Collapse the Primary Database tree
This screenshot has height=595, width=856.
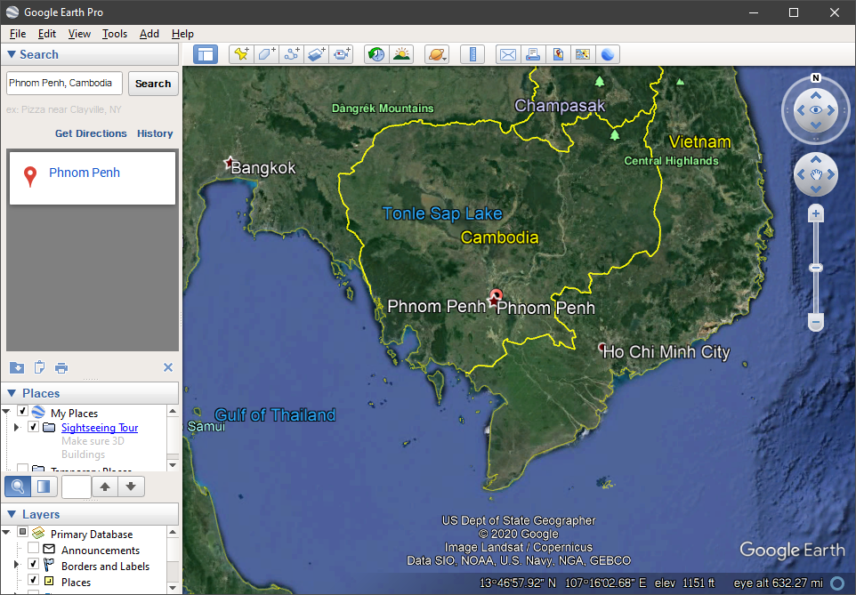tap(6, 532)
